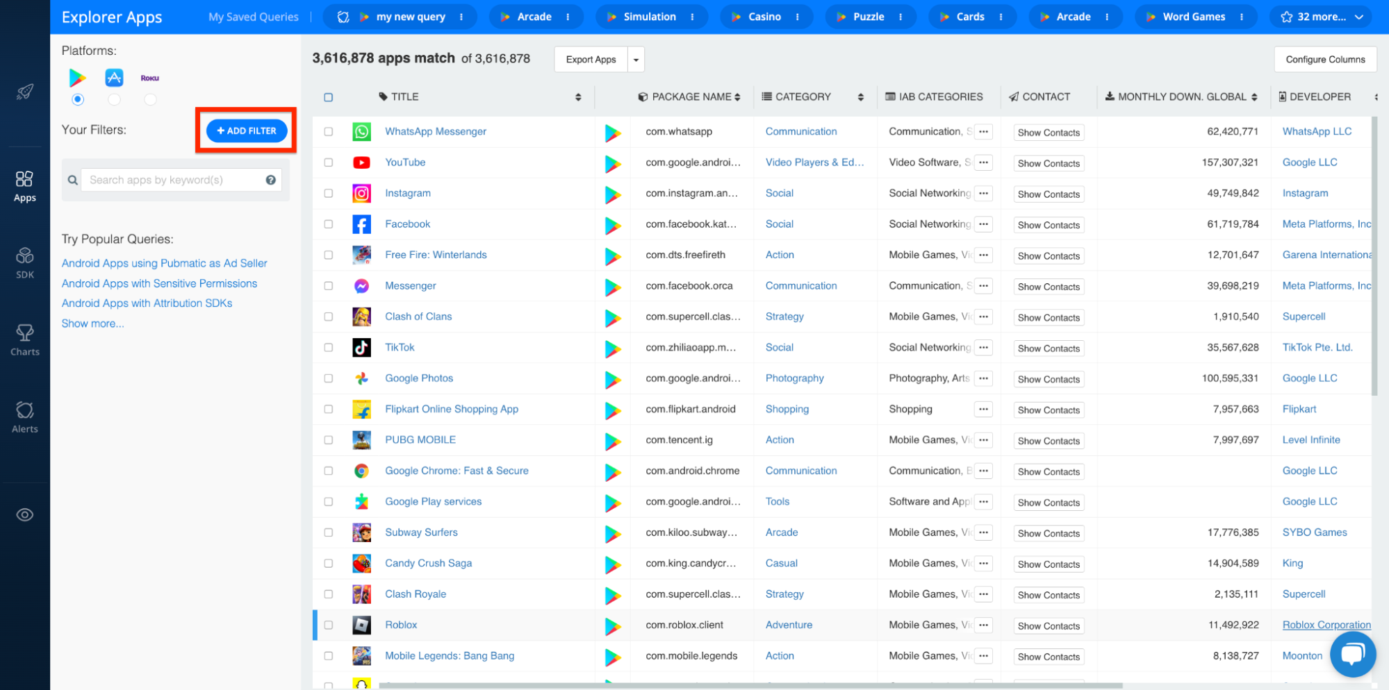Image resolution: width=1389 pixels, height=690 pixels.
Task: Open options menu for Simulation query
Action: point(692,17)
